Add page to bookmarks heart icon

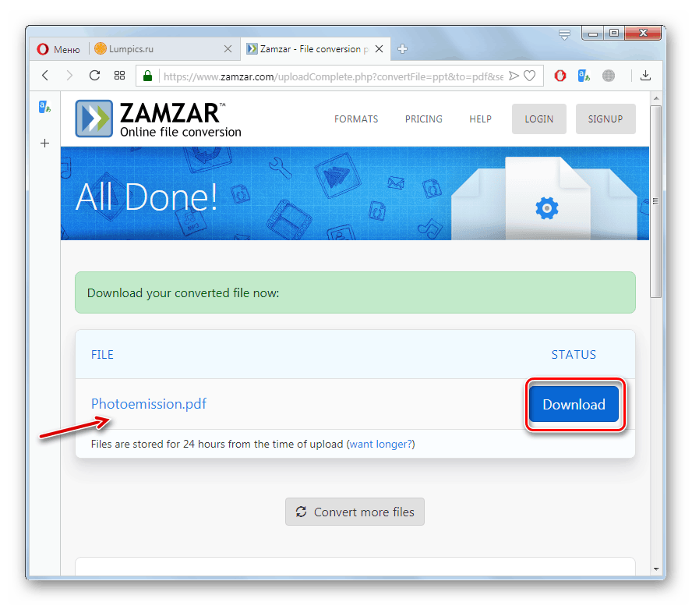530,76
